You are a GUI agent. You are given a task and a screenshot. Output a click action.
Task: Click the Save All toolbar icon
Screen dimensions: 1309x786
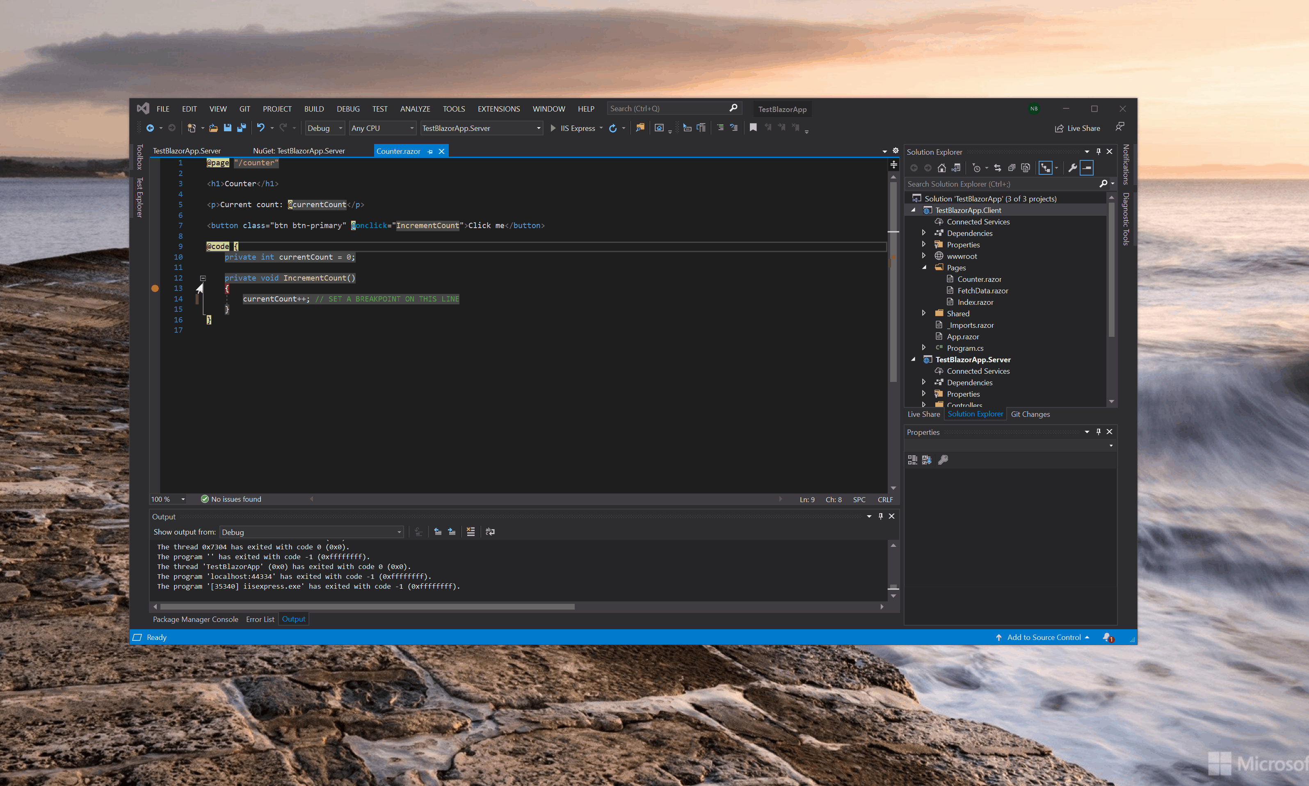(242, 128)
